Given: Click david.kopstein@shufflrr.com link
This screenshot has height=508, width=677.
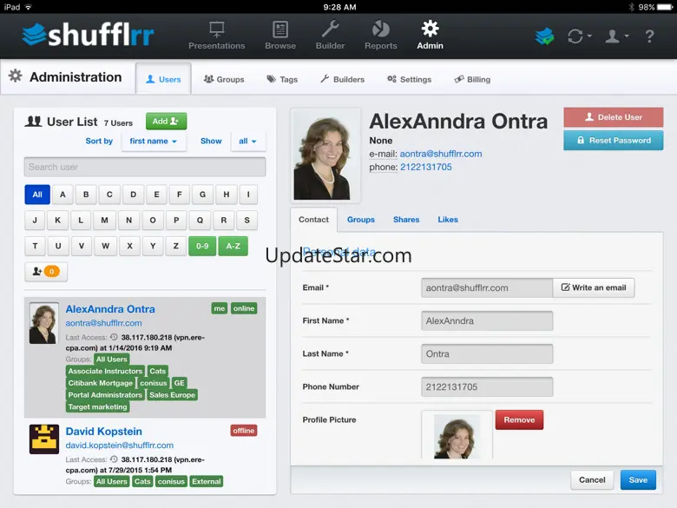Looking at the screenshot, I should [x=120, y=445].
